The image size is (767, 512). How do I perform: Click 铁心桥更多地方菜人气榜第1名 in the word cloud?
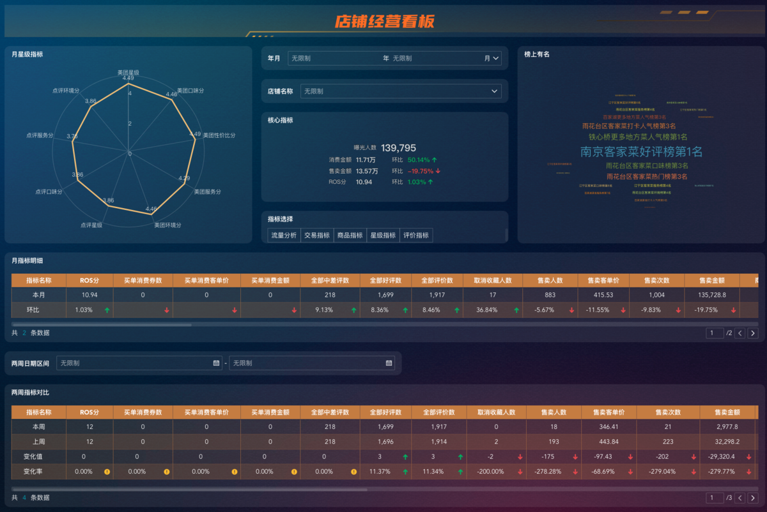(637, 137)
